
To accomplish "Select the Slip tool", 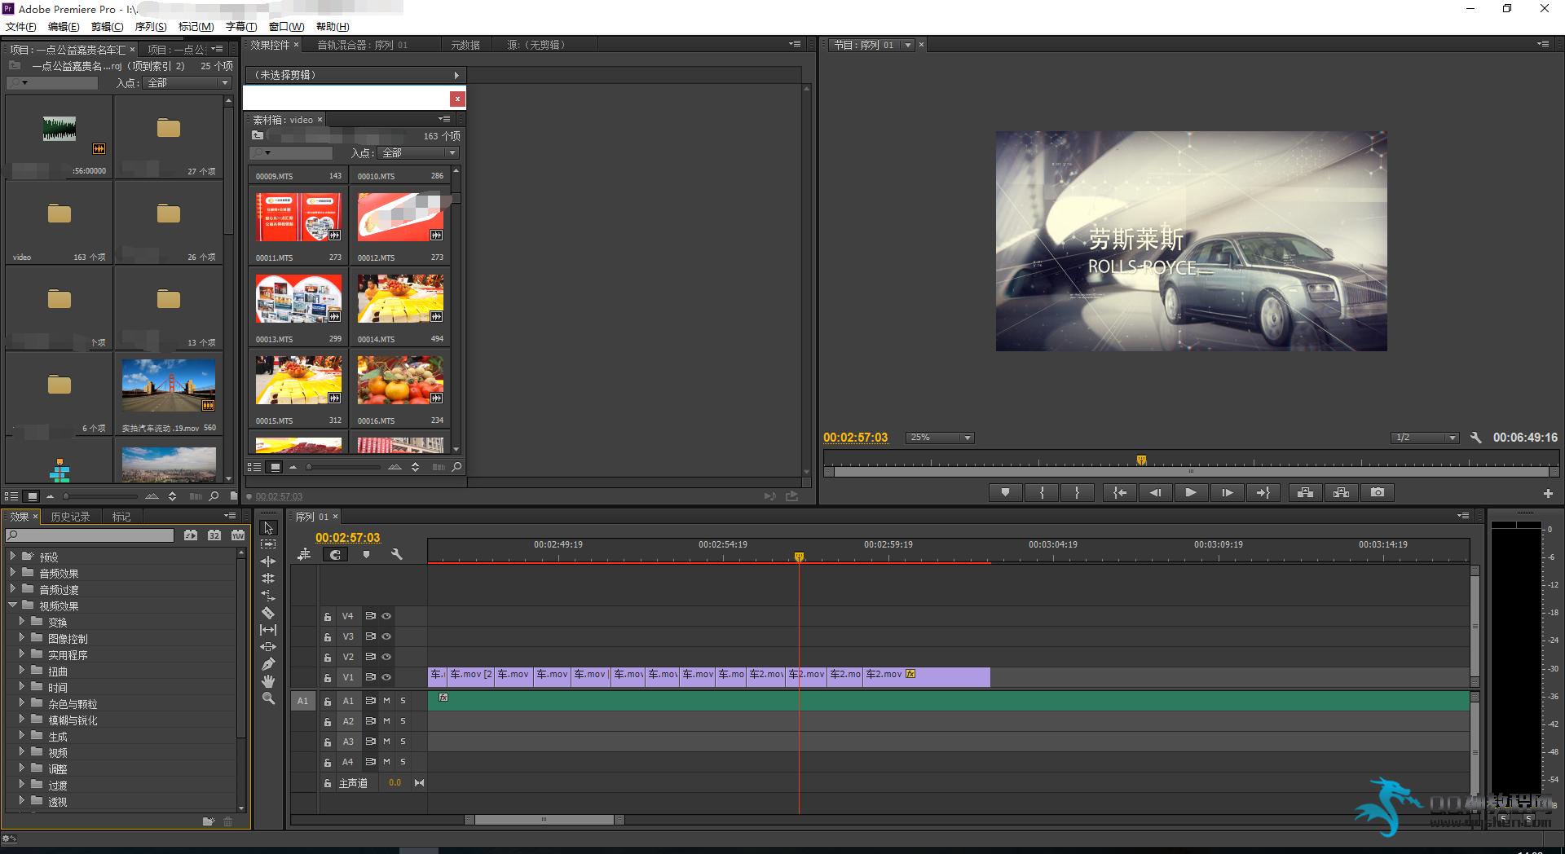I will (268, 630).
